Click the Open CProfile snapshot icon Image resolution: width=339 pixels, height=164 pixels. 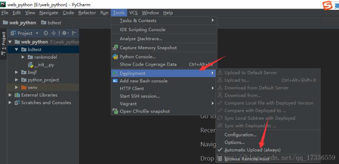click(x=116, y=111)
